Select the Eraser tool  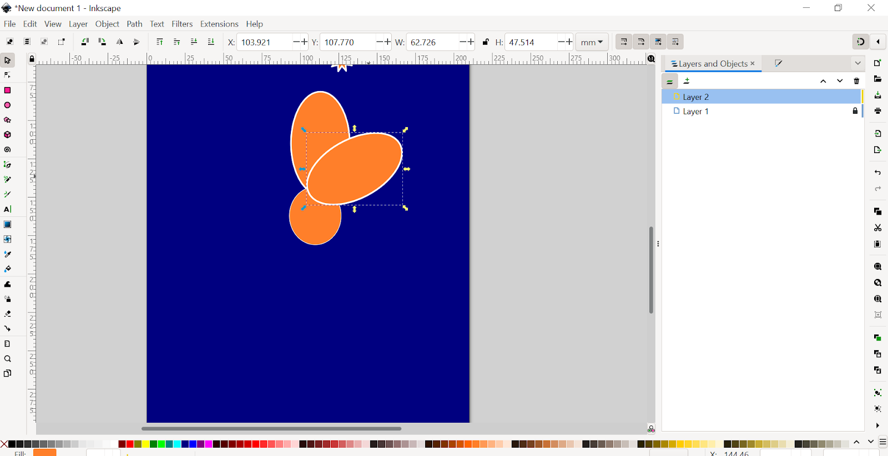(7, 314)
